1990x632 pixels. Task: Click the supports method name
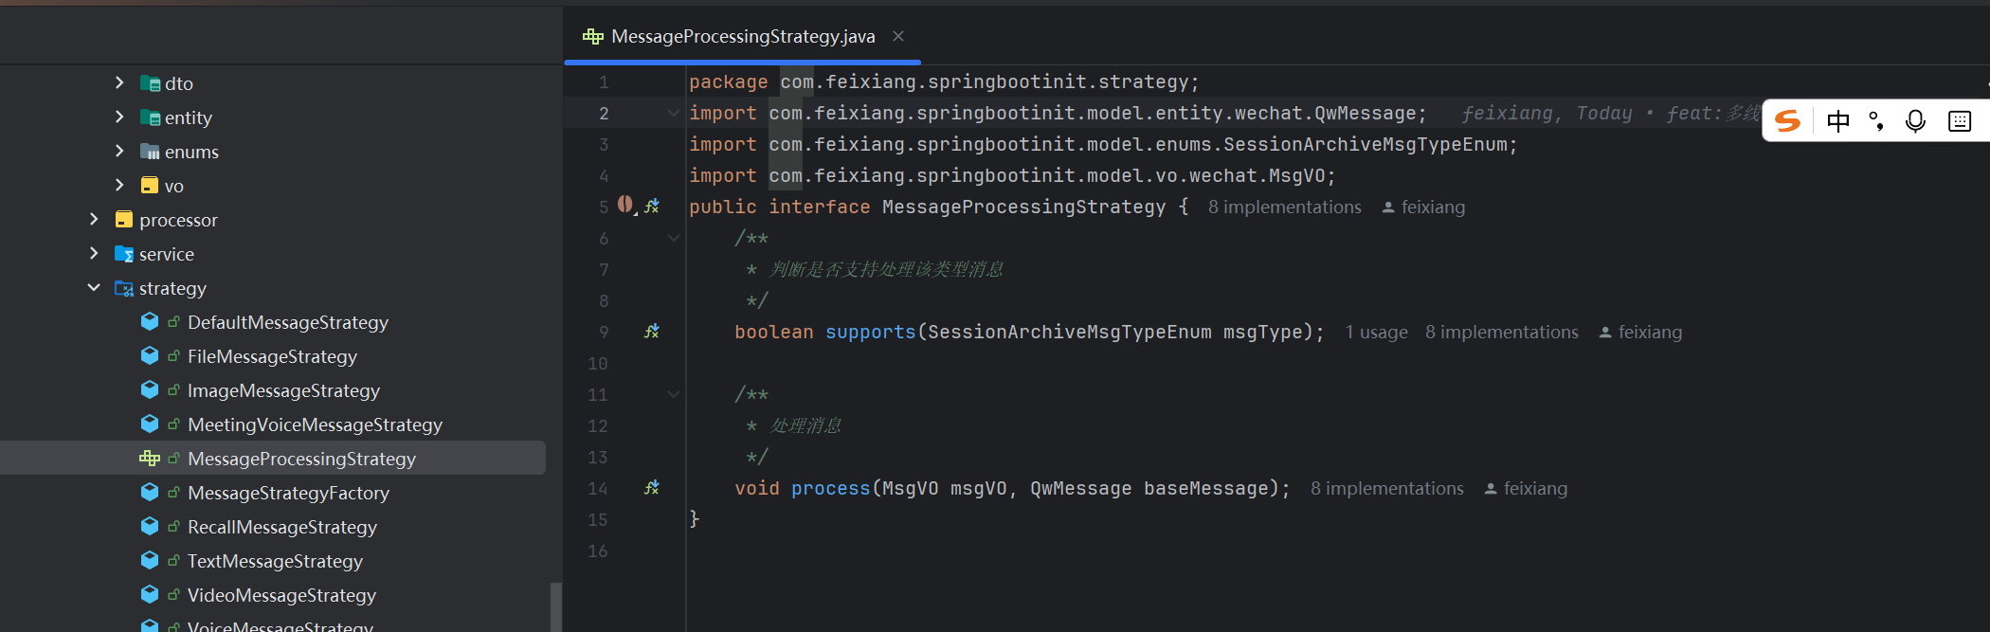(871, 332)
